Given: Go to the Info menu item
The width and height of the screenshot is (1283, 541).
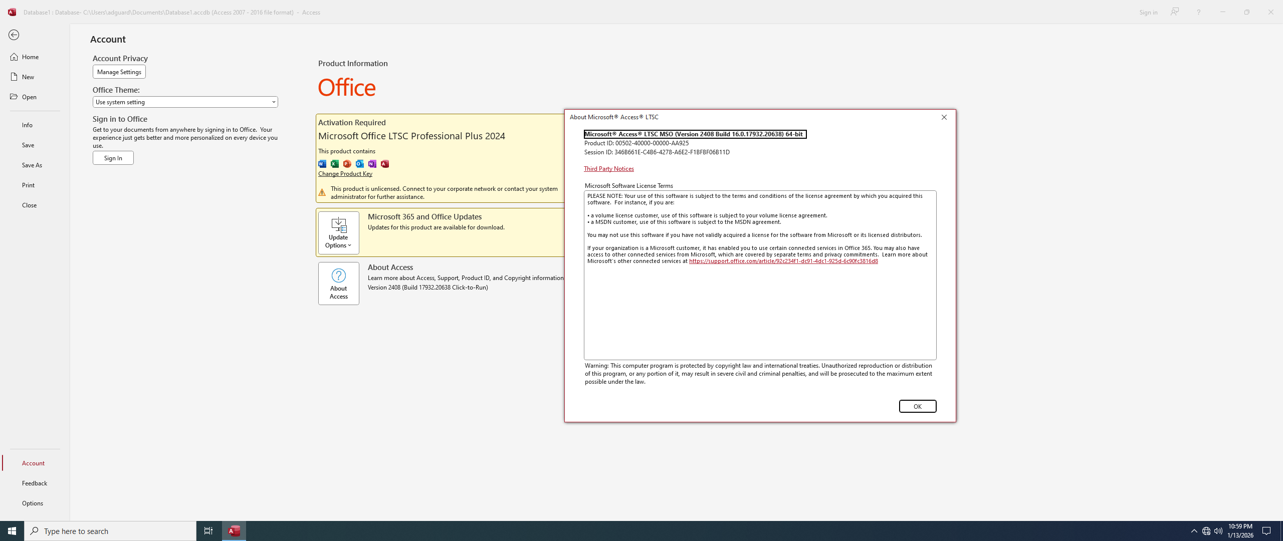Looking at the screenshot, I should 27,125.
